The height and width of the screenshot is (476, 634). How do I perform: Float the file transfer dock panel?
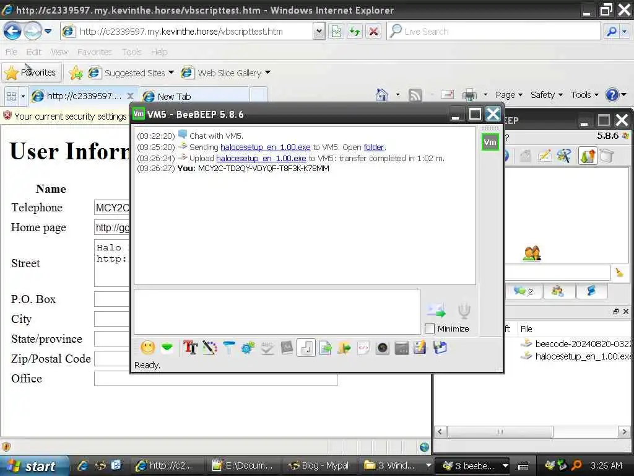click(615, 311)
